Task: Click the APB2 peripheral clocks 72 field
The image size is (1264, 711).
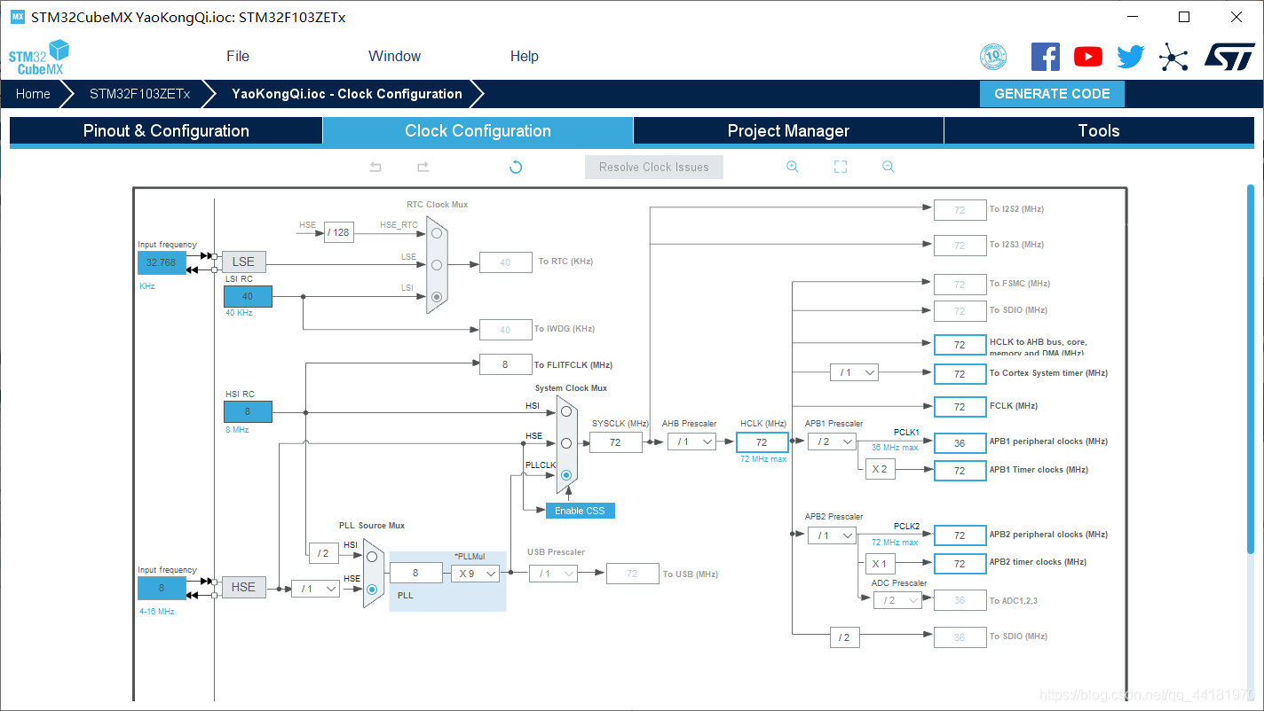Action: (960, 535)
